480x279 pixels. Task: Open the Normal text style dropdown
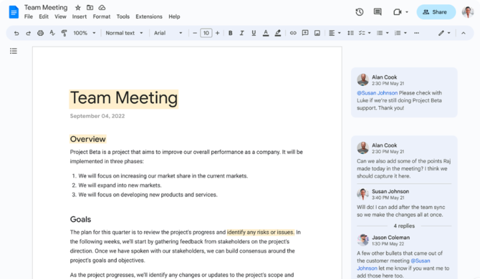[123, 33]
